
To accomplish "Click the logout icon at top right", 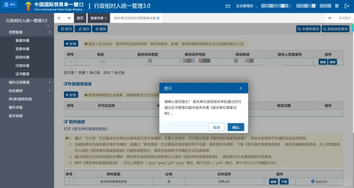I will point(347,5).
